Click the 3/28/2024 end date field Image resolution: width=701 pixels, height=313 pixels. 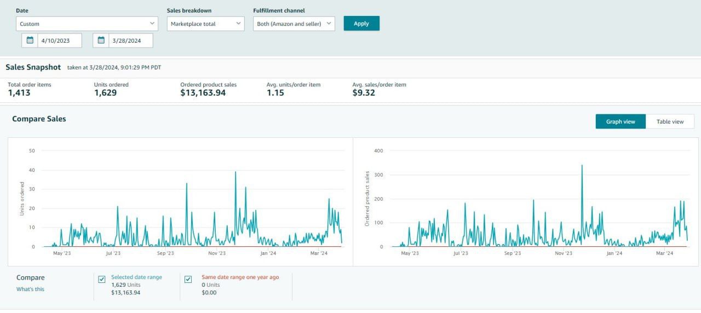(130, 40)
